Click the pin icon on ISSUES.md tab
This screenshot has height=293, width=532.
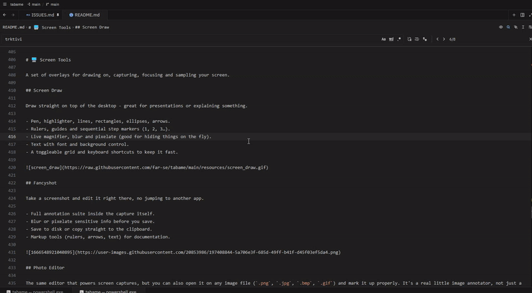[58, 15]
